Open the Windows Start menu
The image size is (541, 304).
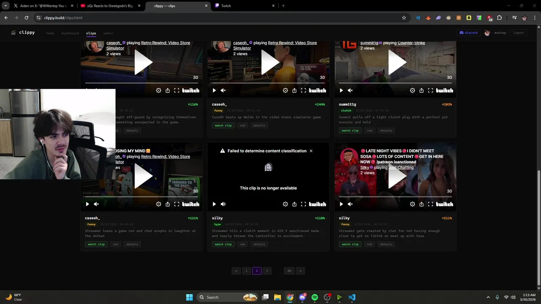click(x=189, y=297)
